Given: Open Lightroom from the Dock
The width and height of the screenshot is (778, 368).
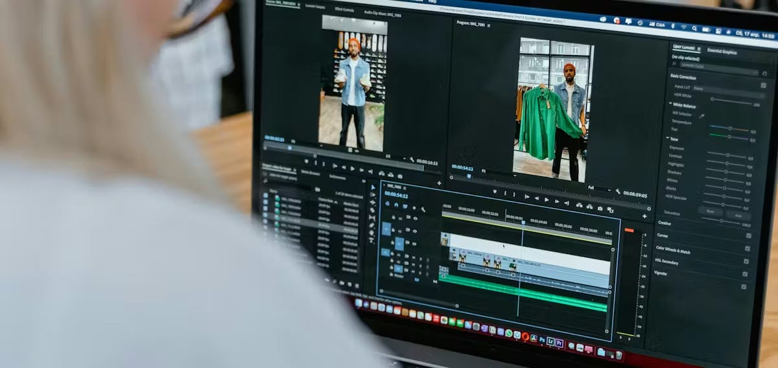Looking at the screenshot, I should tap(550, 341).
